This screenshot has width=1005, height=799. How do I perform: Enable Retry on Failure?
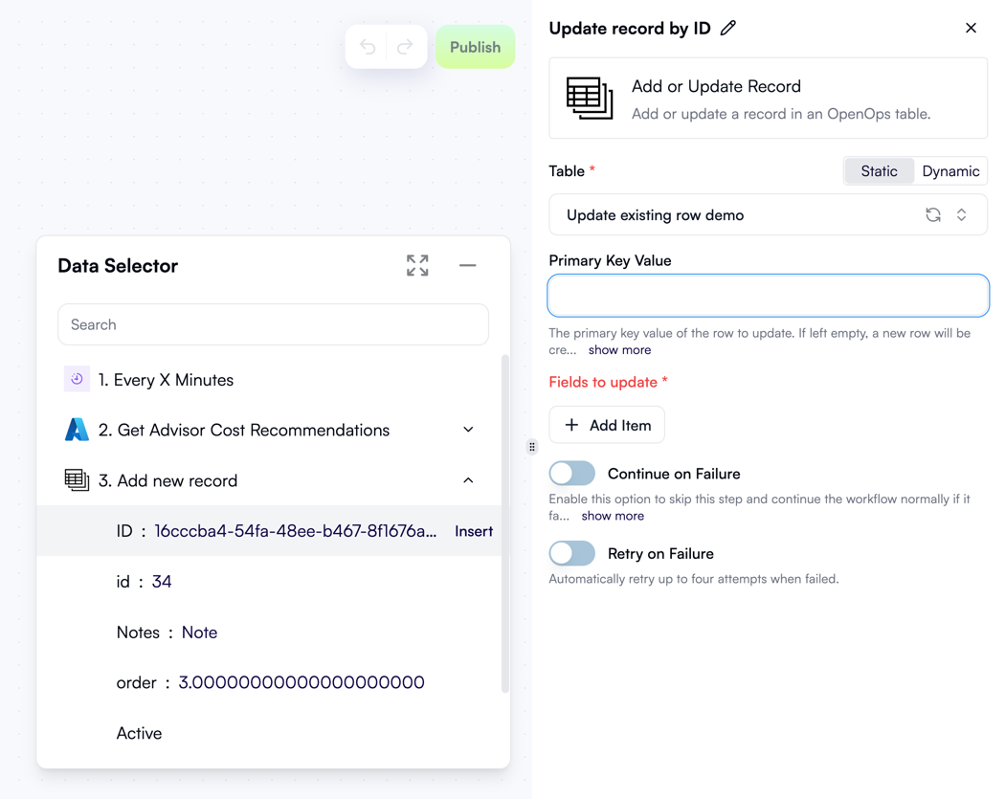571,553
